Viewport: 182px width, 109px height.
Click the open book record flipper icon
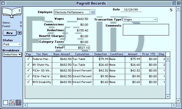(x=12, y=12)
